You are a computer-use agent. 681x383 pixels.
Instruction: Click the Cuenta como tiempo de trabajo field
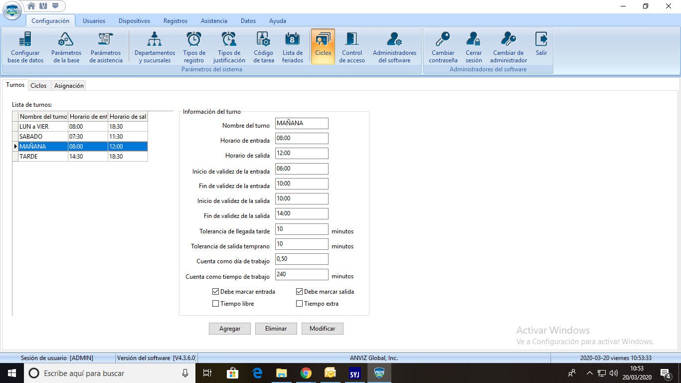302,275
